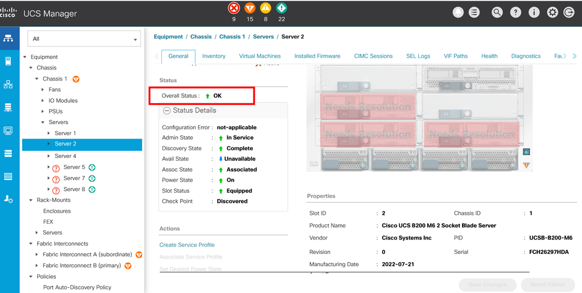Open critical faults counter icon

click(x=234, y=8)
